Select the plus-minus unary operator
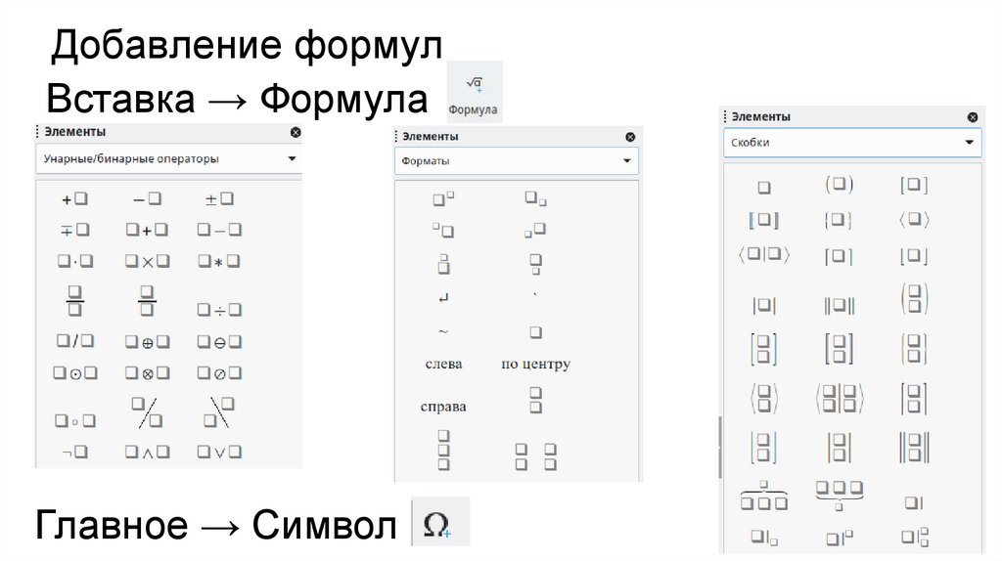Screen dimensions: 1002x561 (219, 199)
